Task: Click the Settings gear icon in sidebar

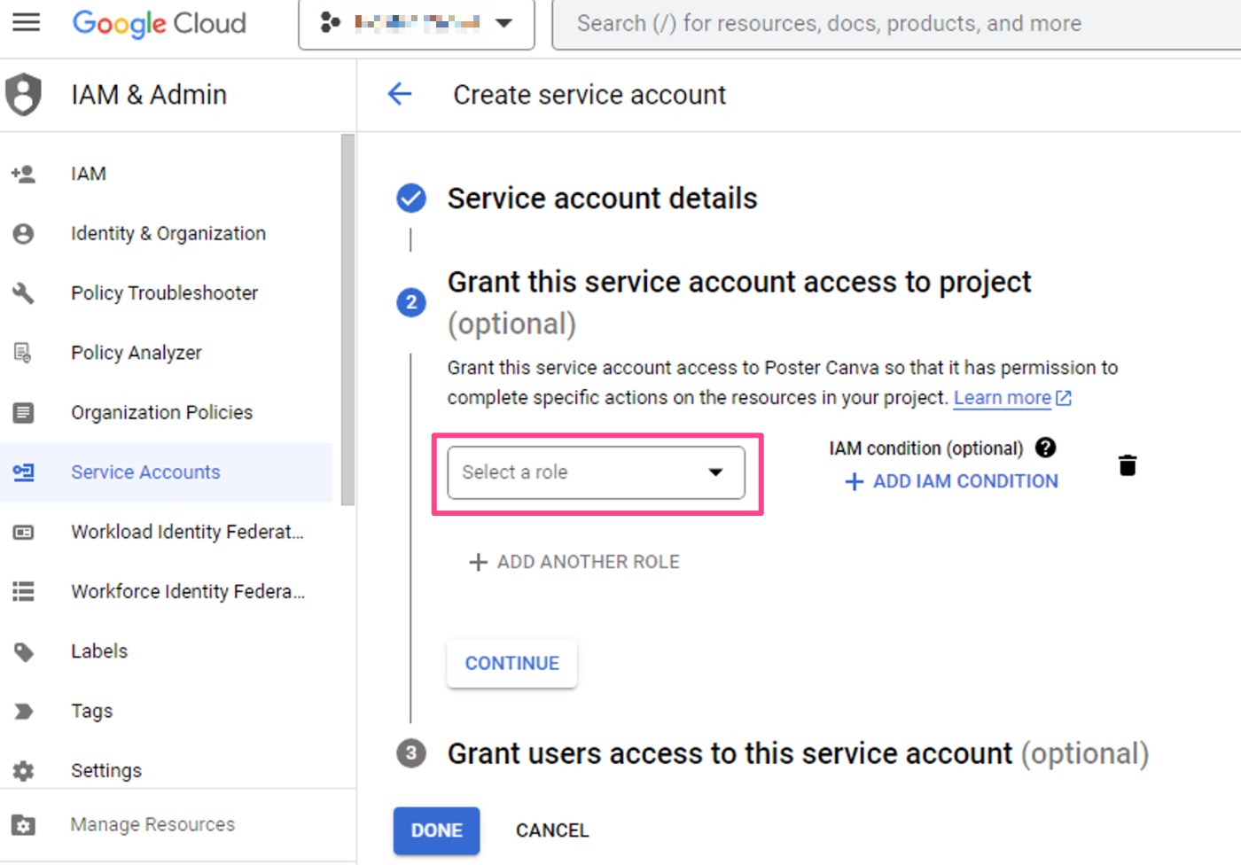Action: click(23, 770)
